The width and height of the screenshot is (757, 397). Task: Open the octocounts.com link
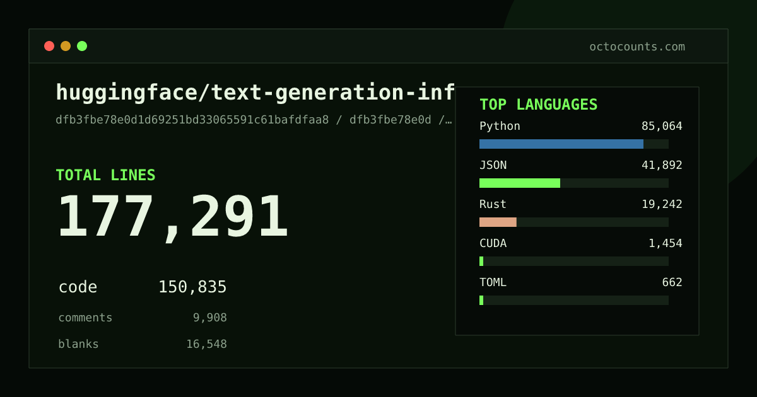[637, 47]
